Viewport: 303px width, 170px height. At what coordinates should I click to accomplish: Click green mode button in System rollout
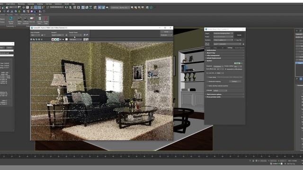coord(237,63)
